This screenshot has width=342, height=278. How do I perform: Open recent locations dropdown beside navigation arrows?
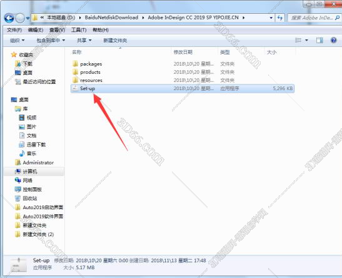click(x=28, y=18)
